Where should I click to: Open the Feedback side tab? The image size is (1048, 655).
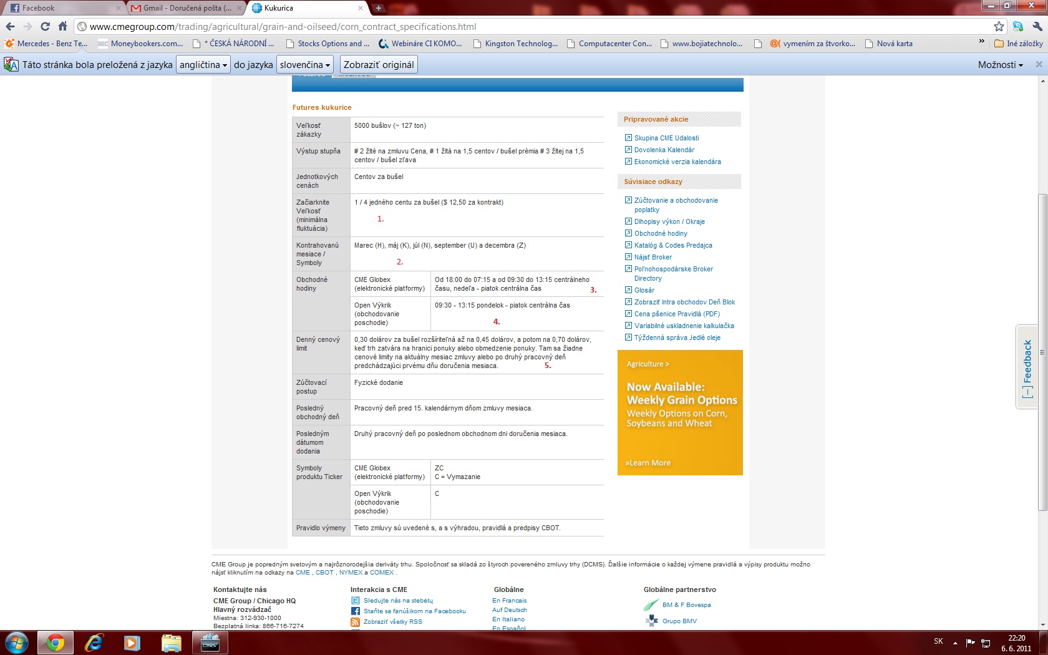pyautogui.click(x=1027, y=367)
